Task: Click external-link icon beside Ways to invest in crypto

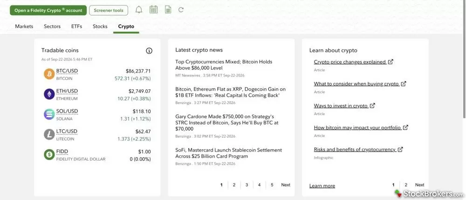Action: pos(372,105)
